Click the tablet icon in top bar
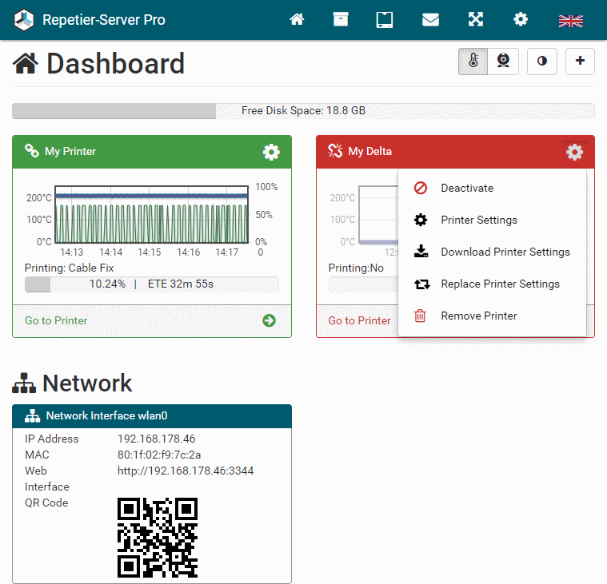This screenshot has width=607, height=584. 385,20
